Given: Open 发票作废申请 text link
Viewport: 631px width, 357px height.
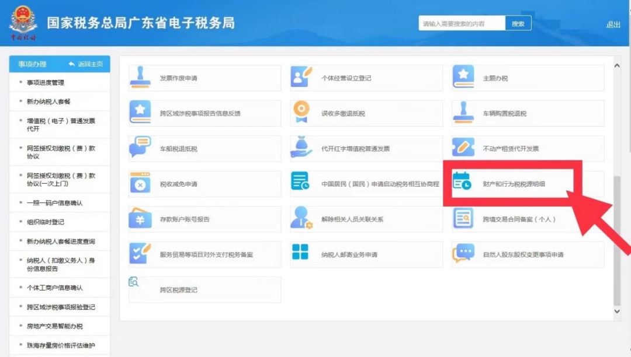Looking at the screenshot, I should 178,78.
